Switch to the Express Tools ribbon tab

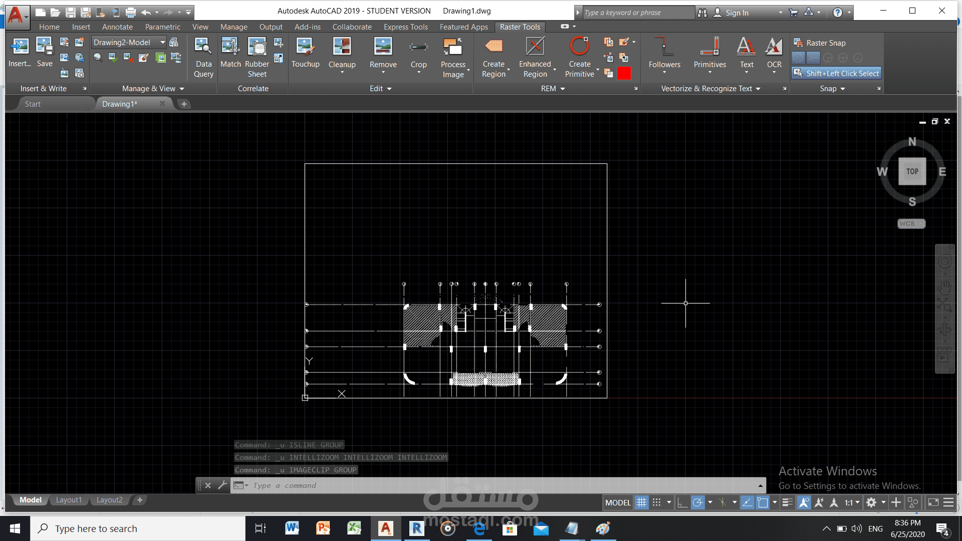405,27
